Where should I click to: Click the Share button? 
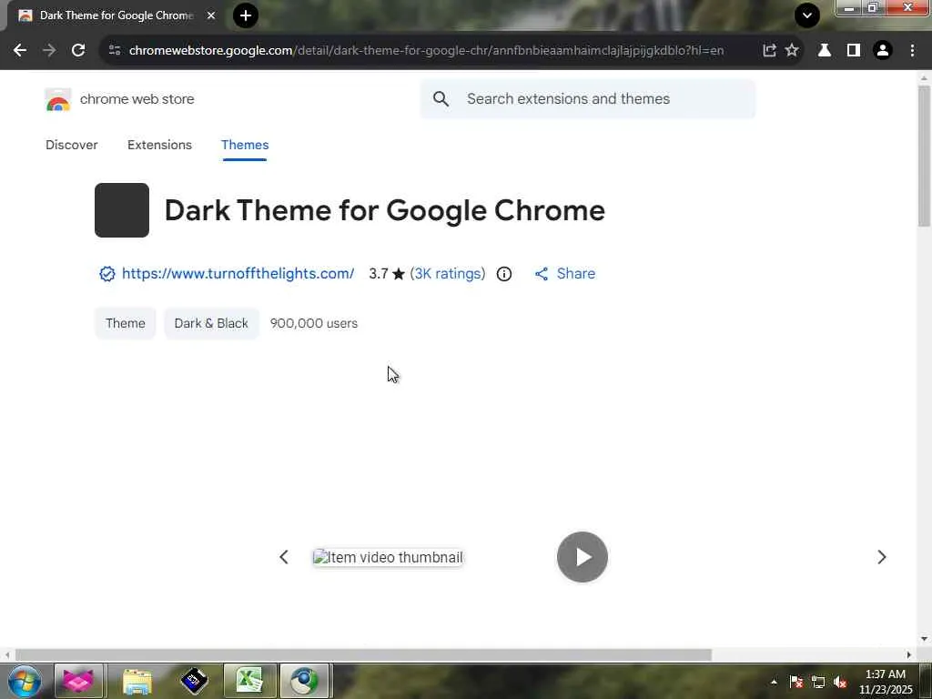[564, 273]
